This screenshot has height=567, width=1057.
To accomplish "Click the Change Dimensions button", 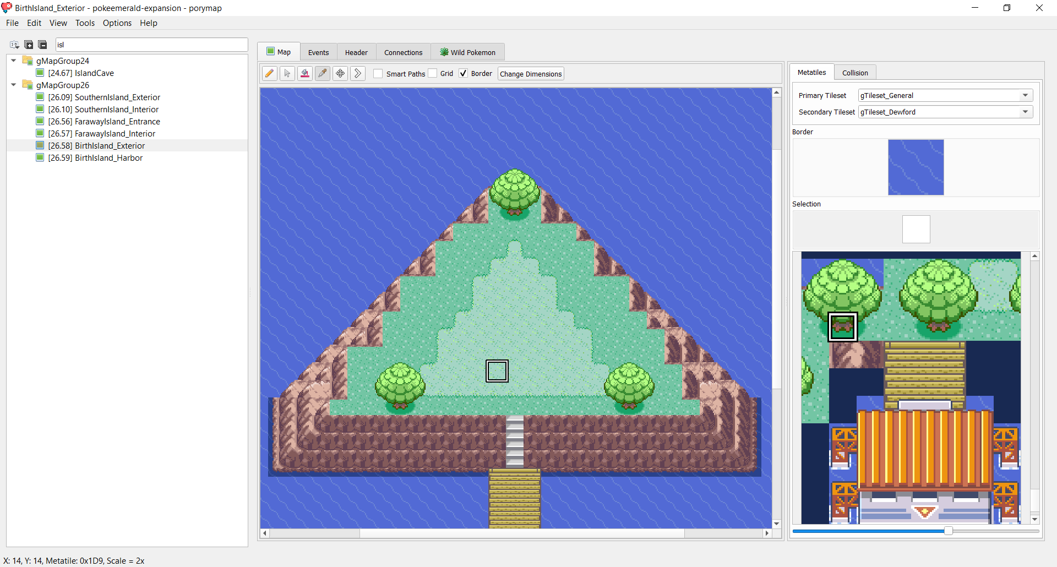I will tap(531, 74).
